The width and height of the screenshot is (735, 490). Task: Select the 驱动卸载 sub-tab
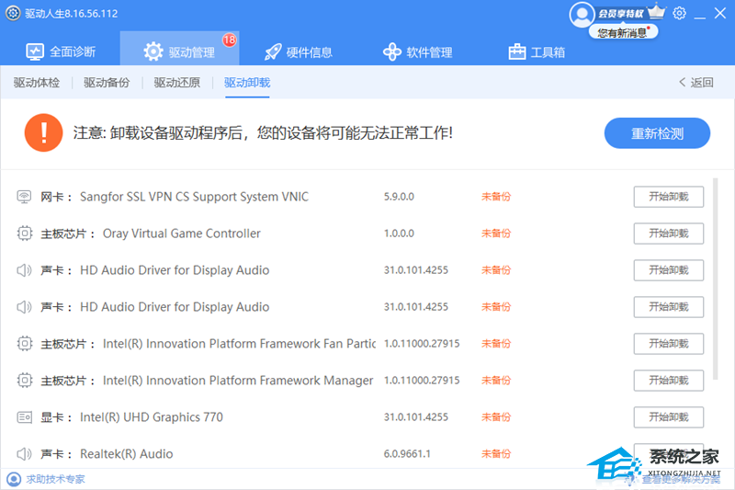click(247, 83)
